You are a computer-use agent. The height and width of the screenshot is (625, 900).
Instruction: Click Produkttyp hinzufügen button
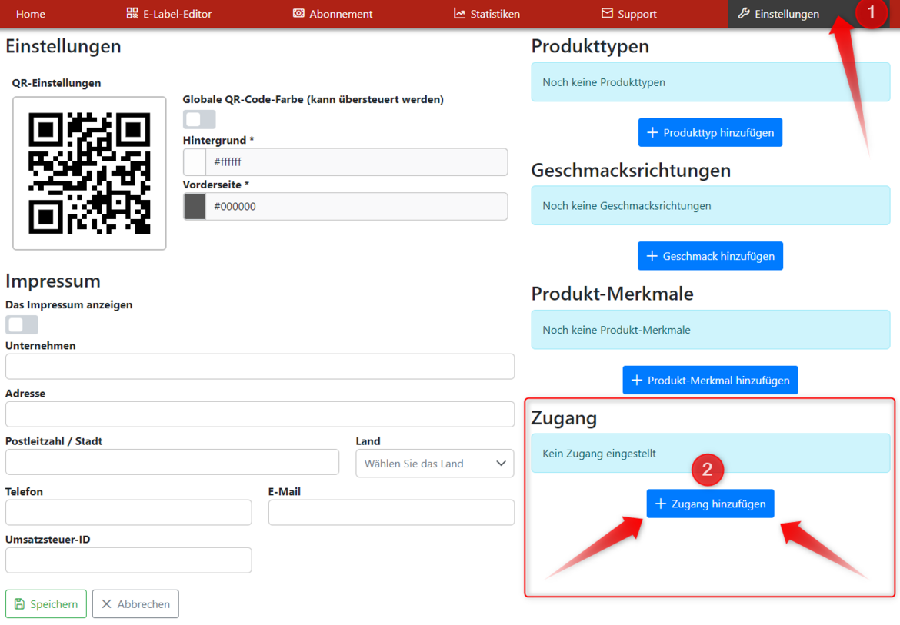[710, 132]
